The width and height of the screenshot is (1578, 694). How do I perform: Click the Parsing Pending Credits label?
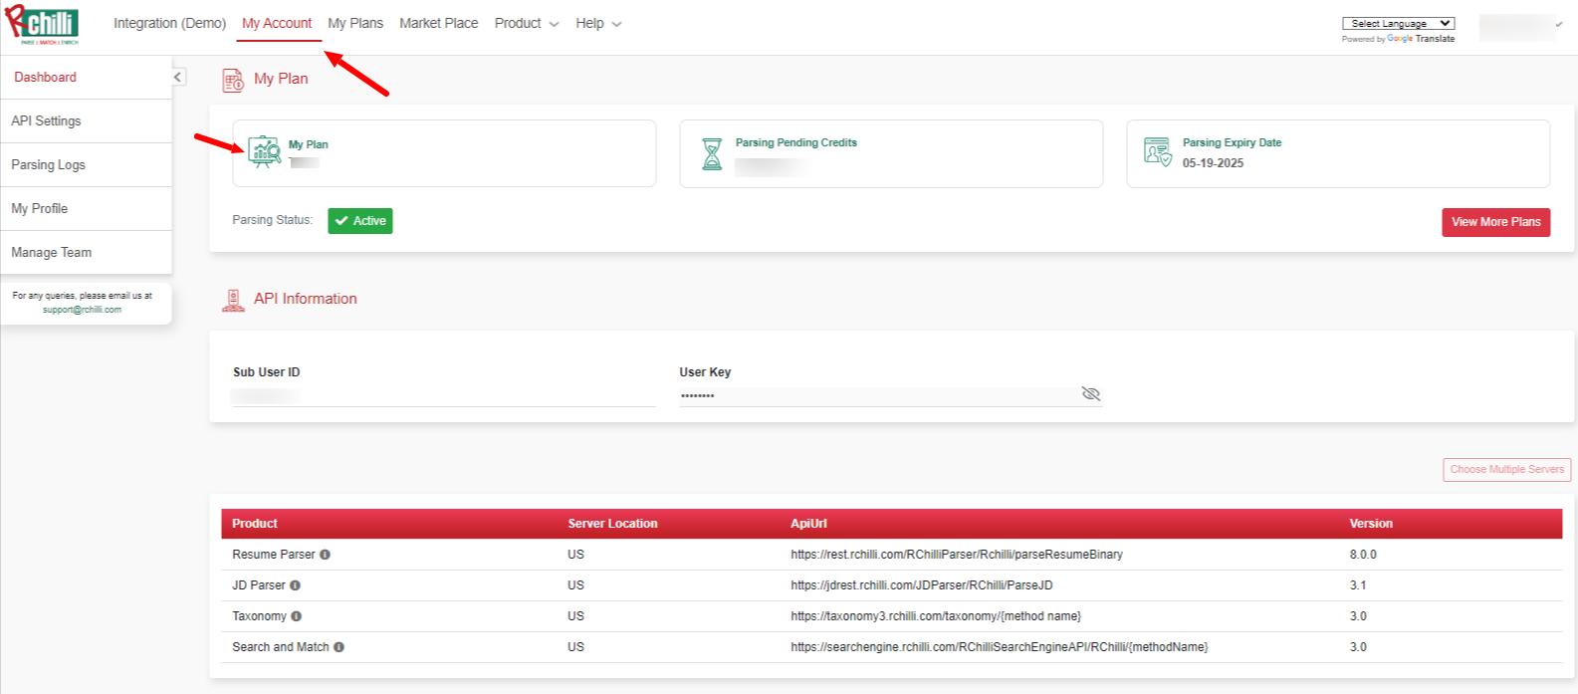[x=795, y=143]
